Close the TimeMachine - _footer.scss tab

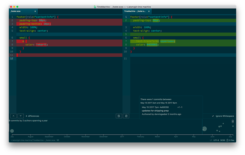(x=149, y=11)
